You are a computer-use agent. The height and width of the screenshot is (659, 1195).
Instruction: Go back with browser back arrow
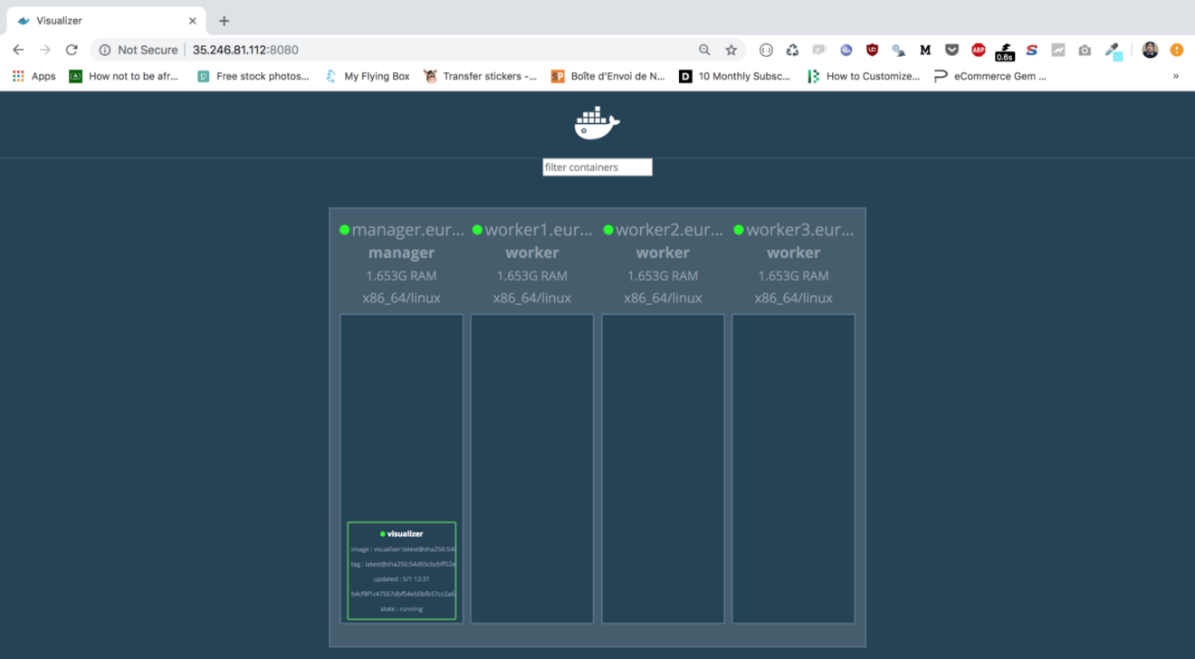[x=18, y=50]
